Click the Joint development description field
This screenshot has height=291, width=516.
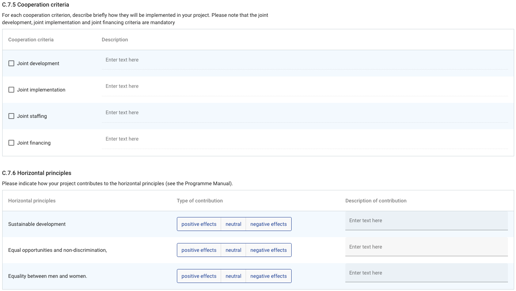304,60
